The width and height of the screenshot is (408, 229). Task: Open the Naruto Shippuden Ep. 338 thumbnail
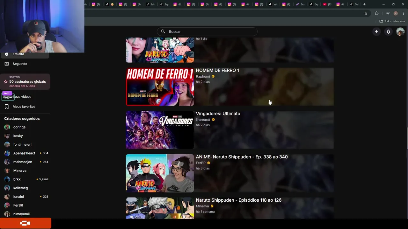pyautogui.click(x=160, y=173)
